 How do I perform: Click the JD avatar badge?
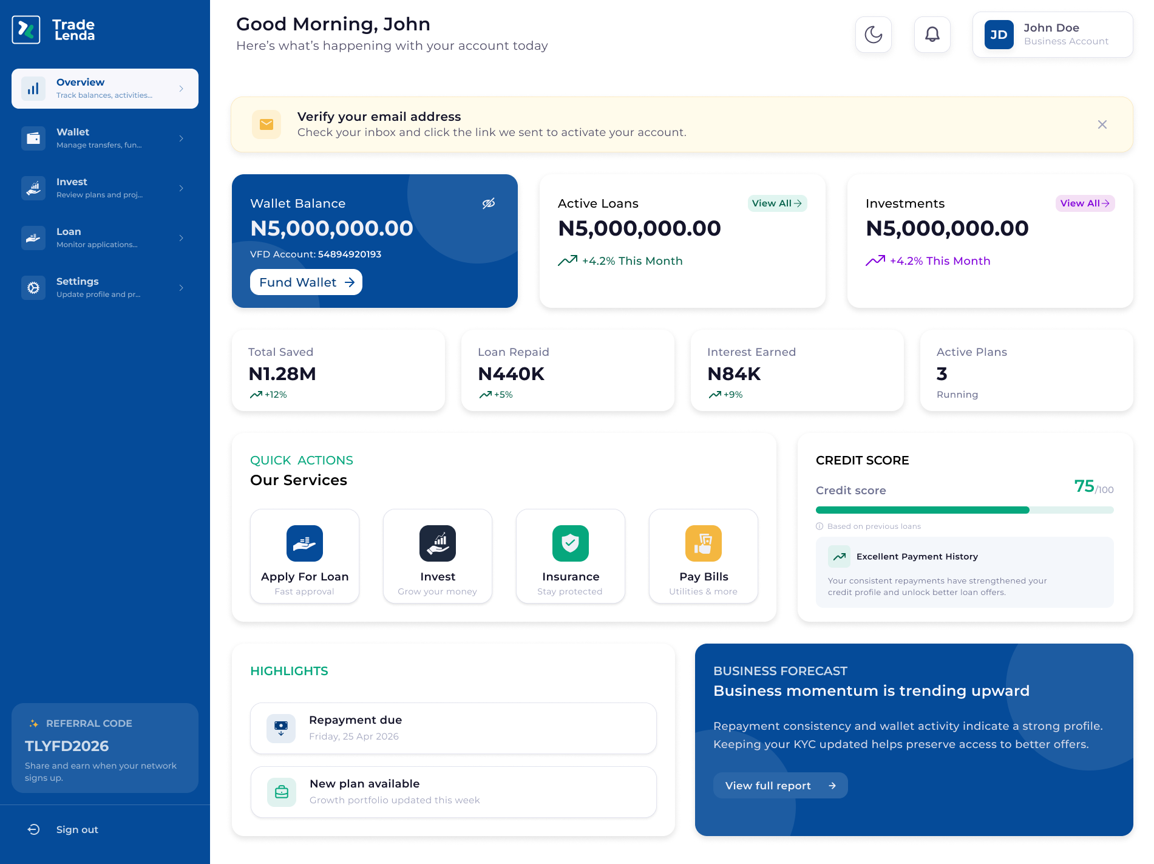click(x=999, y=35)
